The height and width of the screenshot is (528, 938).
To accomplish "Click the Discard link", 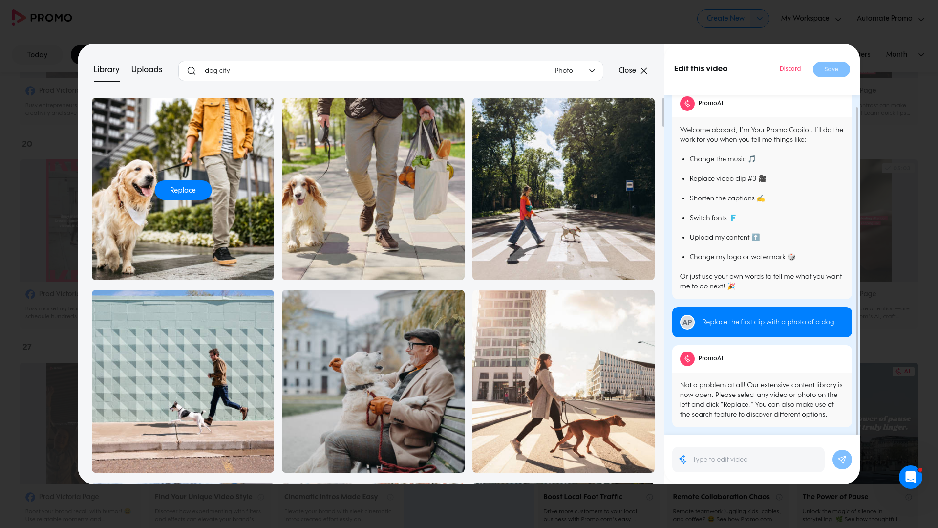I will [790, 69].
